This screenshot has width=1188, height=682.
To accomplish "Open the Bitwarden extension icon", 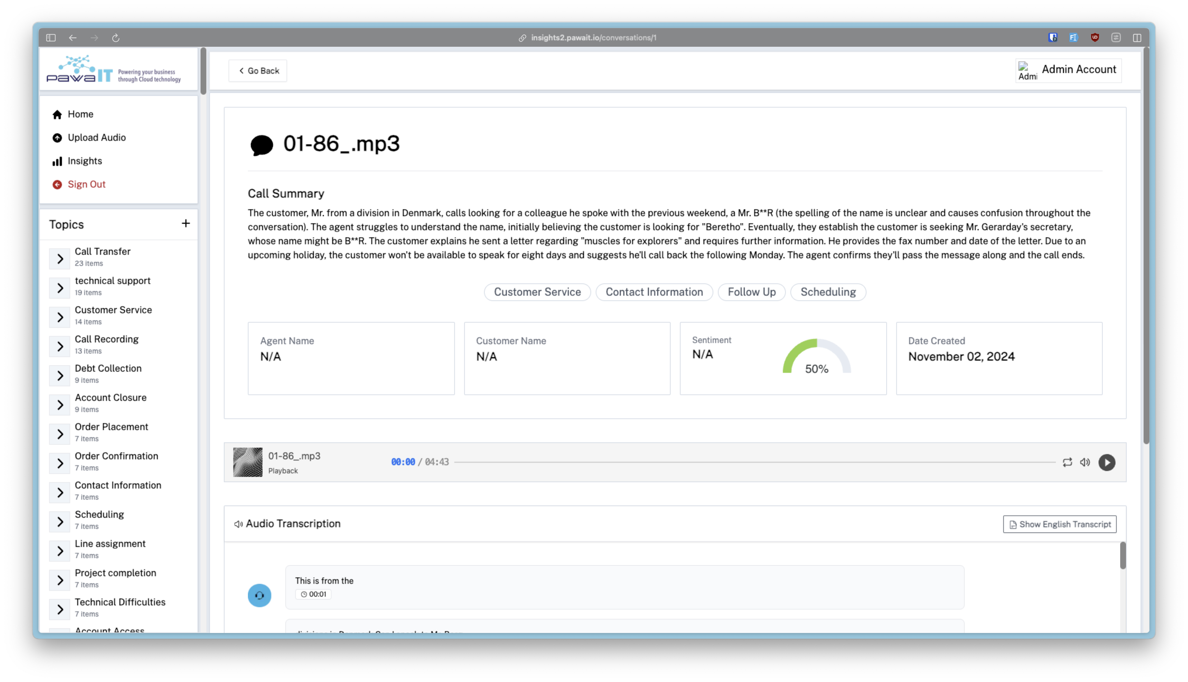I will (1053, 37).
